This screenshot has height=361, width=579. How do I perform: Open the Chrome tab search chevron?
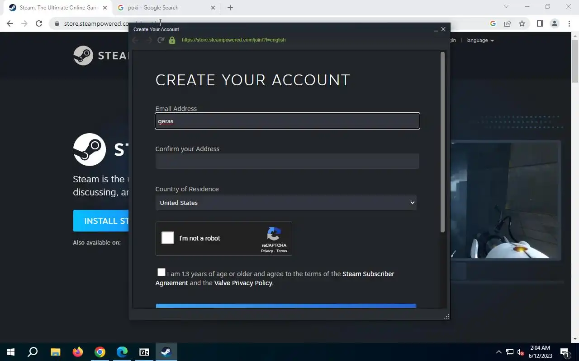click(506, 7)
